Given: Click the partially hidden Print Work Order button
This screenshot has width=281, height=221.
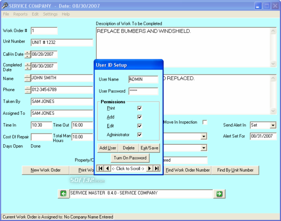Looking at the screenshot, I should point(82,170).
